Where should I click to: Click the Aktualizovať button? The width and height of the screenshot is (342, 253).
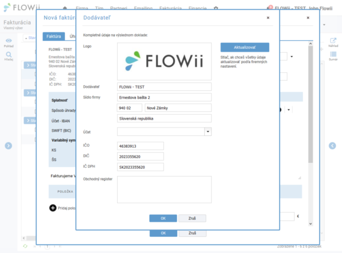(x=245, y=47)
